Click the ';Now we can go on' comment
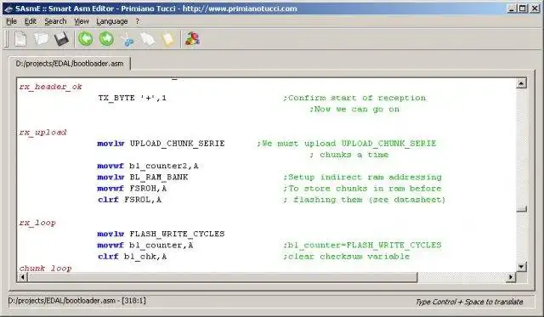Viewport: 544px width, 317px height. click(x=354, y=110)
